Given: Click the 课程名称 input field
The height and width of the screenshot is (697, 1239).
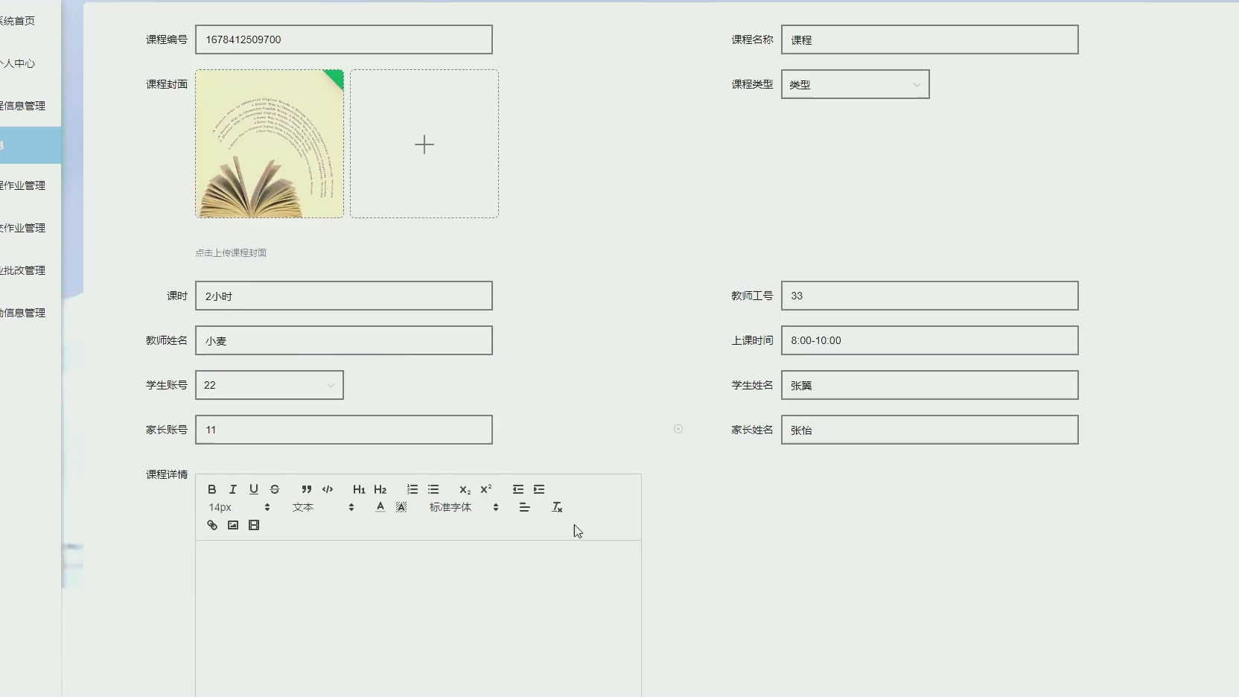Looking at the screenshot, I should point(929,39).
